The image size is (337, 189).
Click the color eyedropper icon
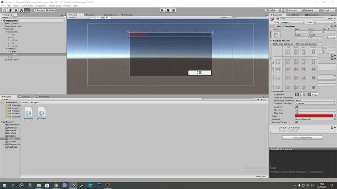335,116
